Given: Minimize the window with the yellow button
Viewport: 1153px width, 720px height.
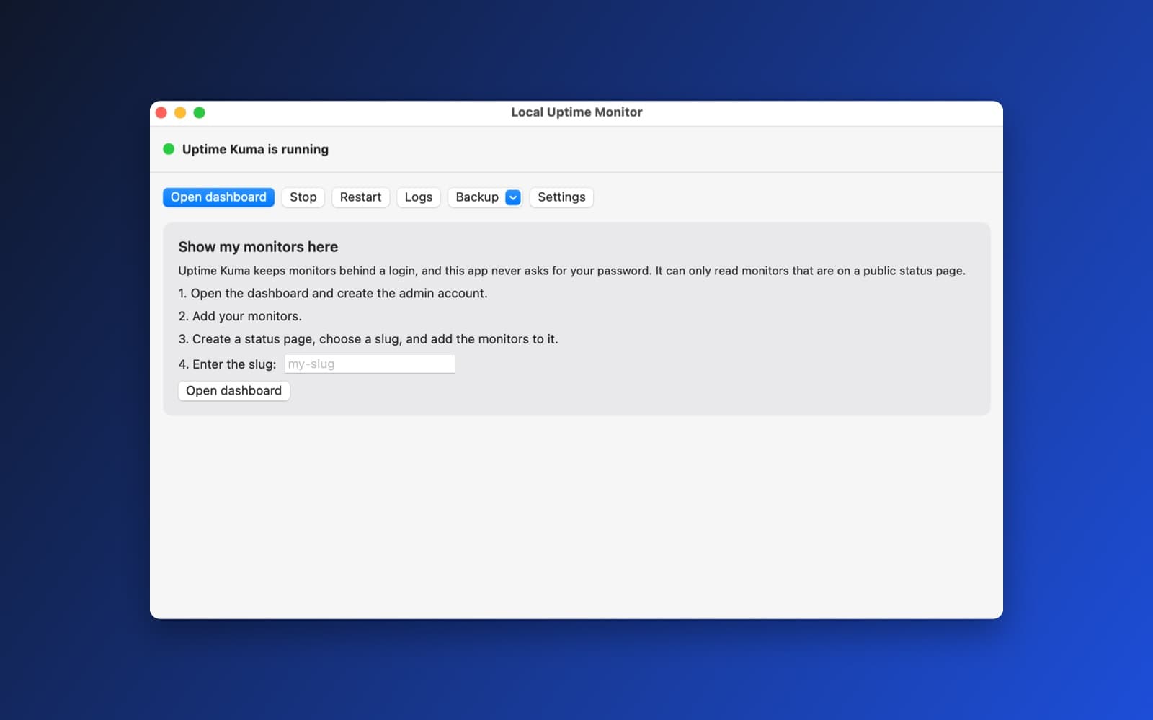Looking at the screenshot, I should click(x=180, y=112).
